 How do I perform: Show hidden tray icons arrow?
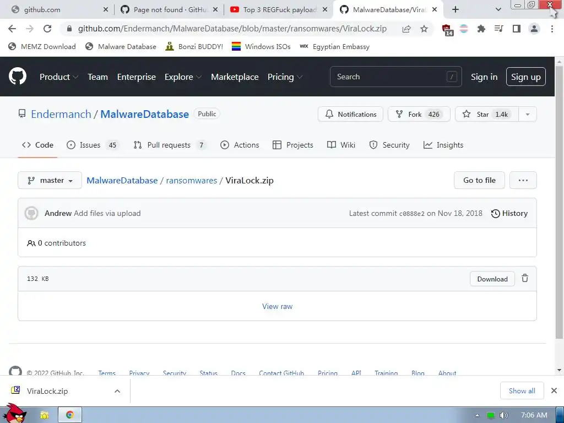coord(478,415)
